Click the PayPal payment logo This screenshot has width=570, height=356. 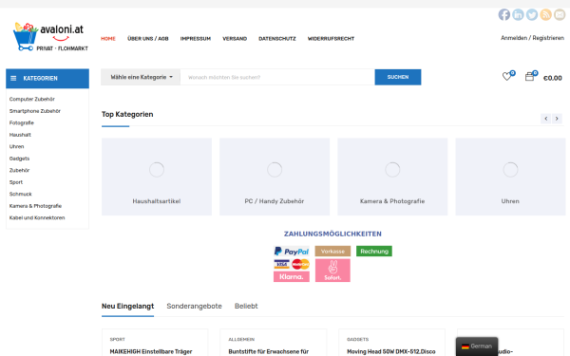(292, 251)
